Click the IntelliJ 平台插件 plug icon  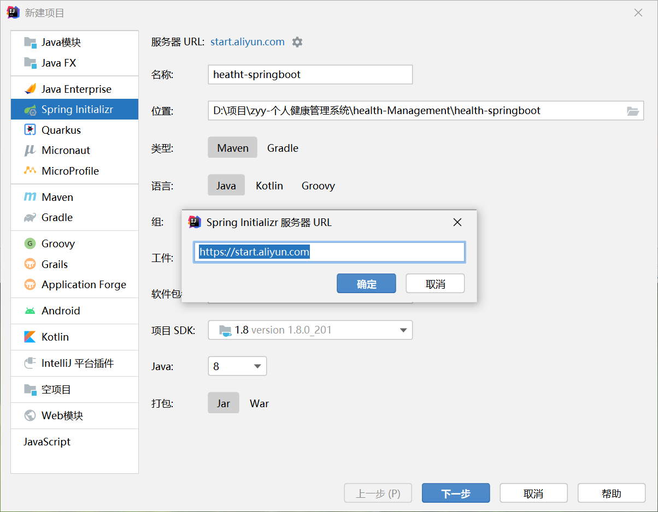pyautogui.click(x=30, y=363)
